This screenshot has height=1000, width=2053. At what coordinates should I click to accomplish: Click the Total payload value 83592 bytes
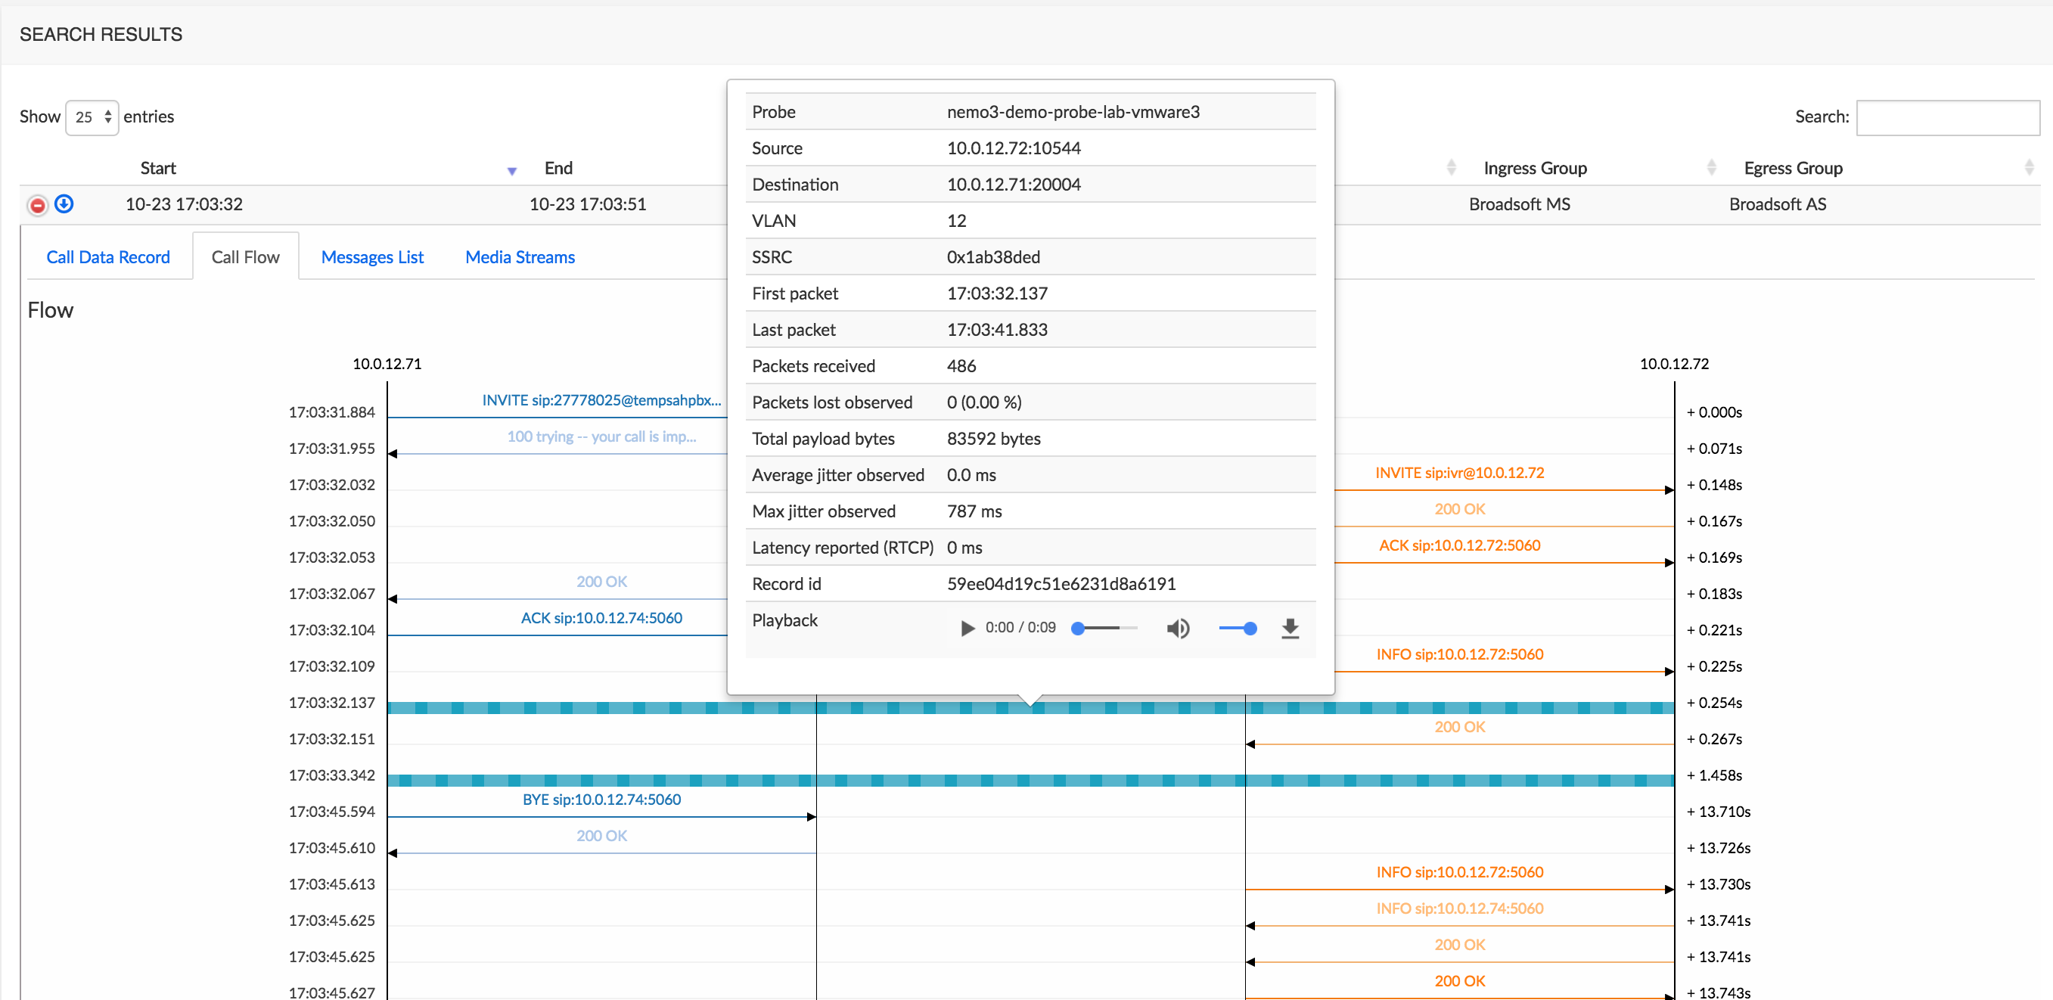tap(993, 439)
